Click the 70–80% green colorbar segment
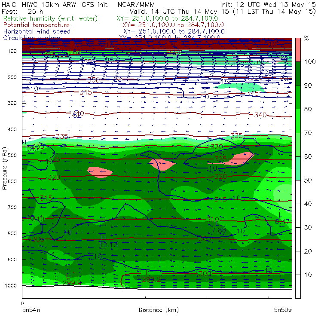Image resolution: width=318 pixels, height=318 pixels. tap(298, 121)
